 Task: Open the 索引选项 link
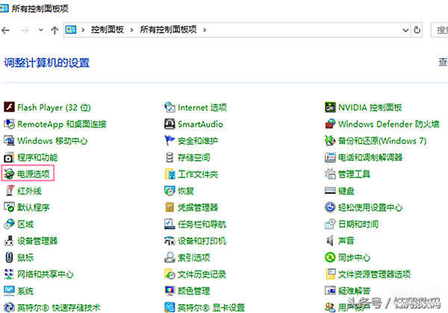click(x=193, y=257)
